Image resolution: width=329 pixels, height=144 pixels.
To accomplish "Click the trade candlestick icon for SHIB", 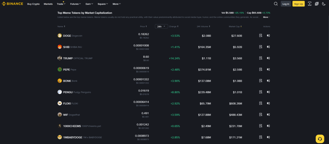I will 268,47.
